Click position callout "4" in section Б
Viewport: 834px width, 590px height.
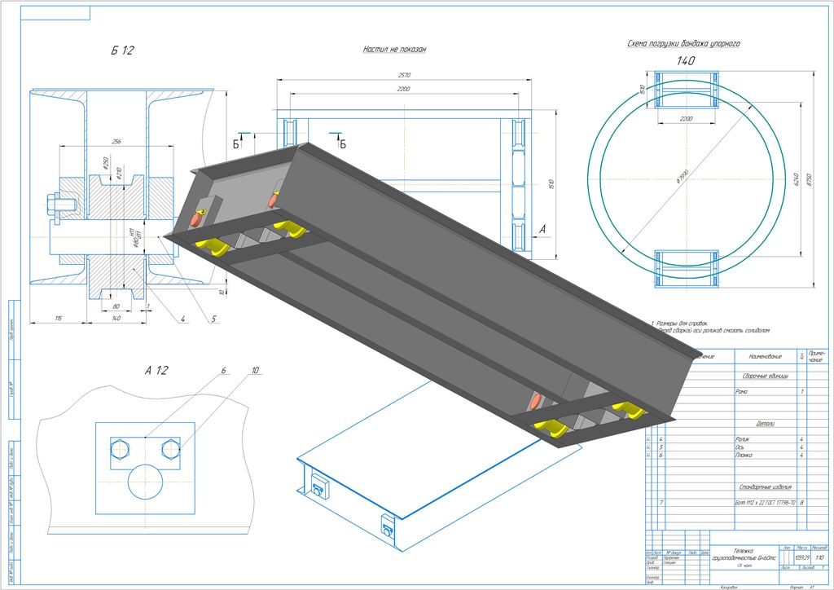point(183,319)
